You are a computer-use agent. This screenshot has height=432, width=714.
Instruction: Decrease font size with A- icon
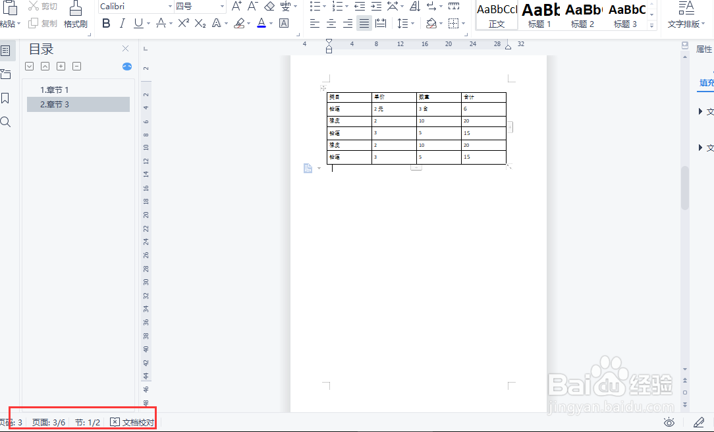[x=253, y=7]
